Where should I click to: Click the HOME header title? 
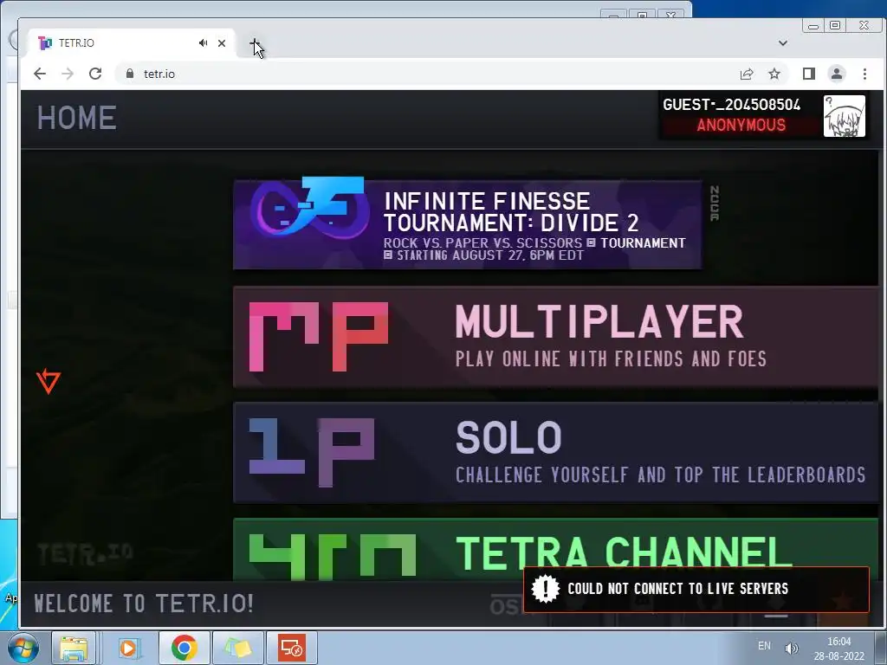point(77,118)
